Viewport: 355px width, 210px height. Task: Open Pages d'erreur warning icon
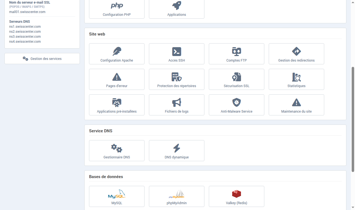click(x=117, y=77)
